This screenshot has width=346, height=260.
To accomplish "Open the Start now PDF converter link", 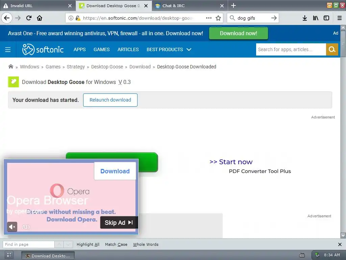I will 231,162.
